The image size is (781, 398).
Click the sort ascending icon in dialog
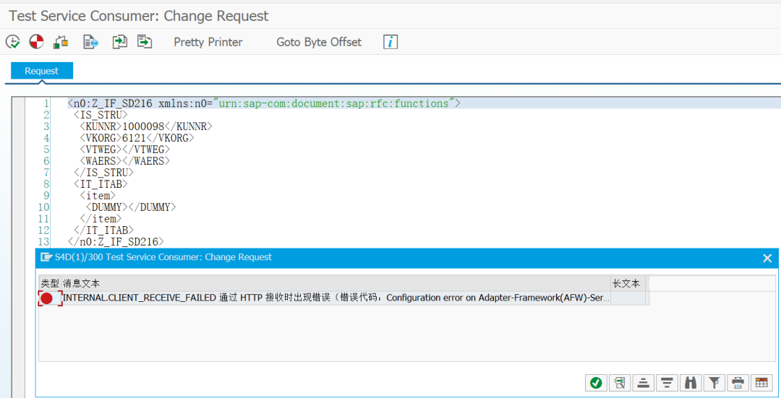[x=643, y=383]
